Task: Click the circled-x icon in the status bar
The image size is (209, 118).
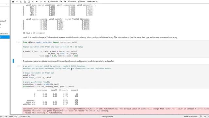Action: (x=201, y=117)
